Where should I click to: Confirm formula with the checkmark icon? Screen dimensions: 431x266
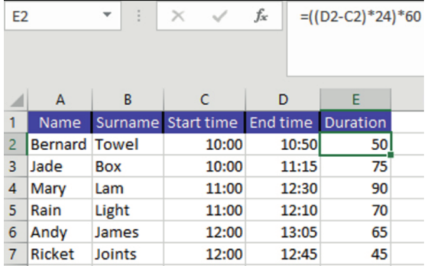point(219,16)
